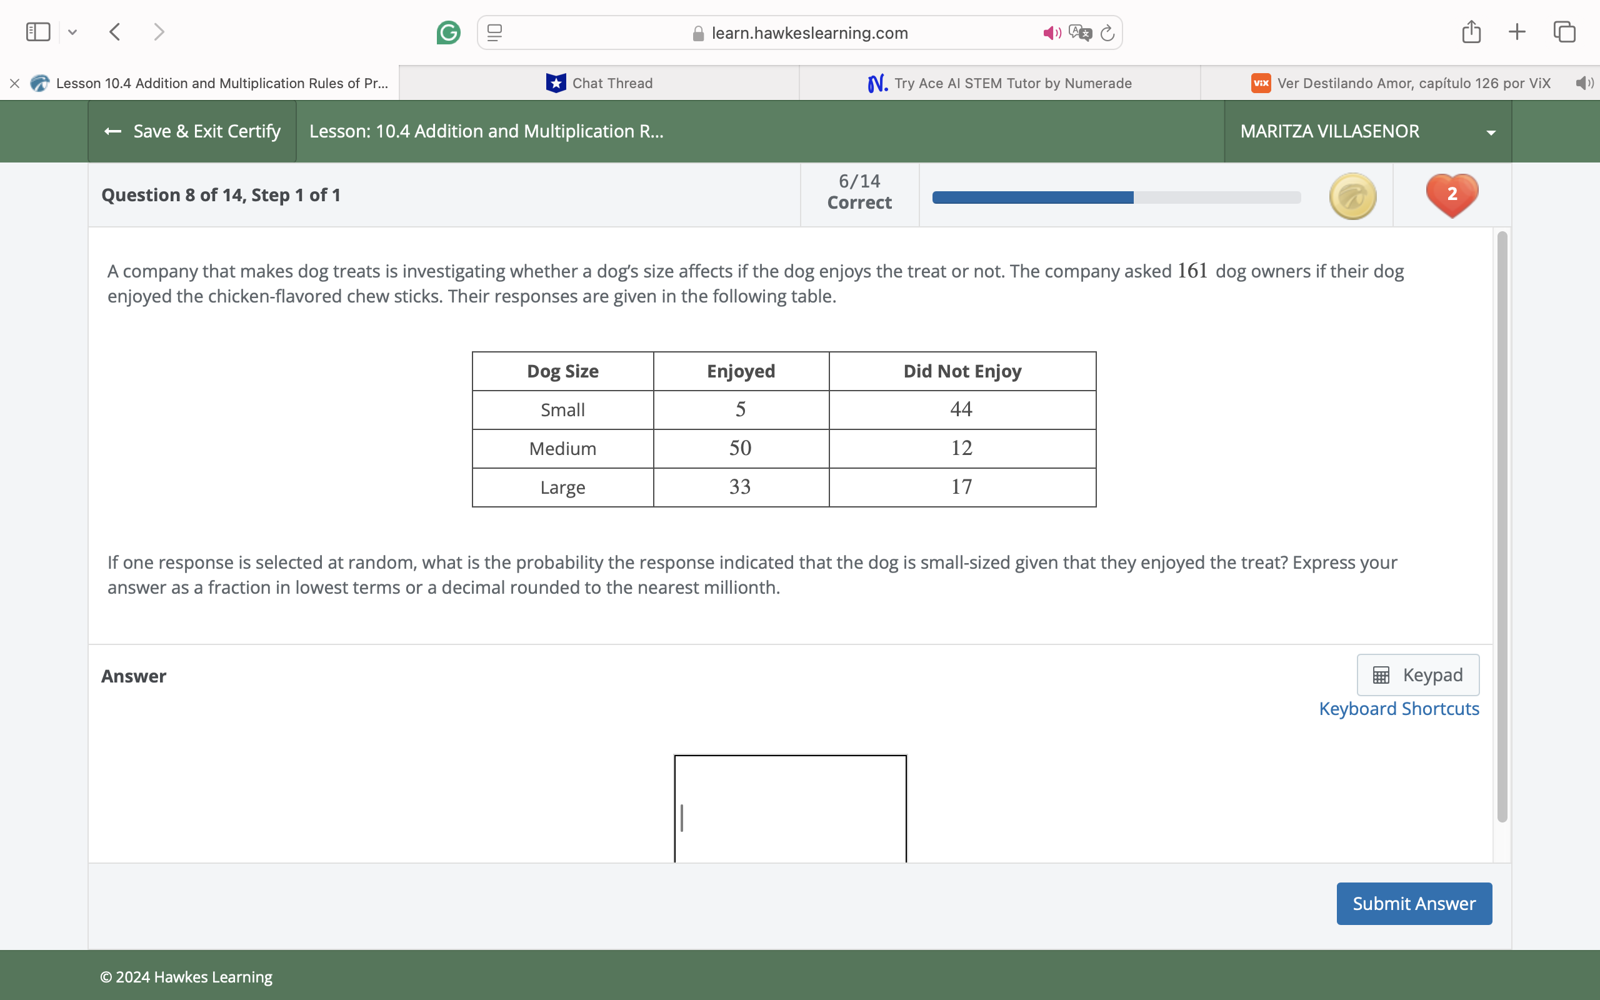This screenshot has height=1000, width=1600.
Task: Click the coin reward icon
Action: pyautogui.click(x=1351, y=195)
